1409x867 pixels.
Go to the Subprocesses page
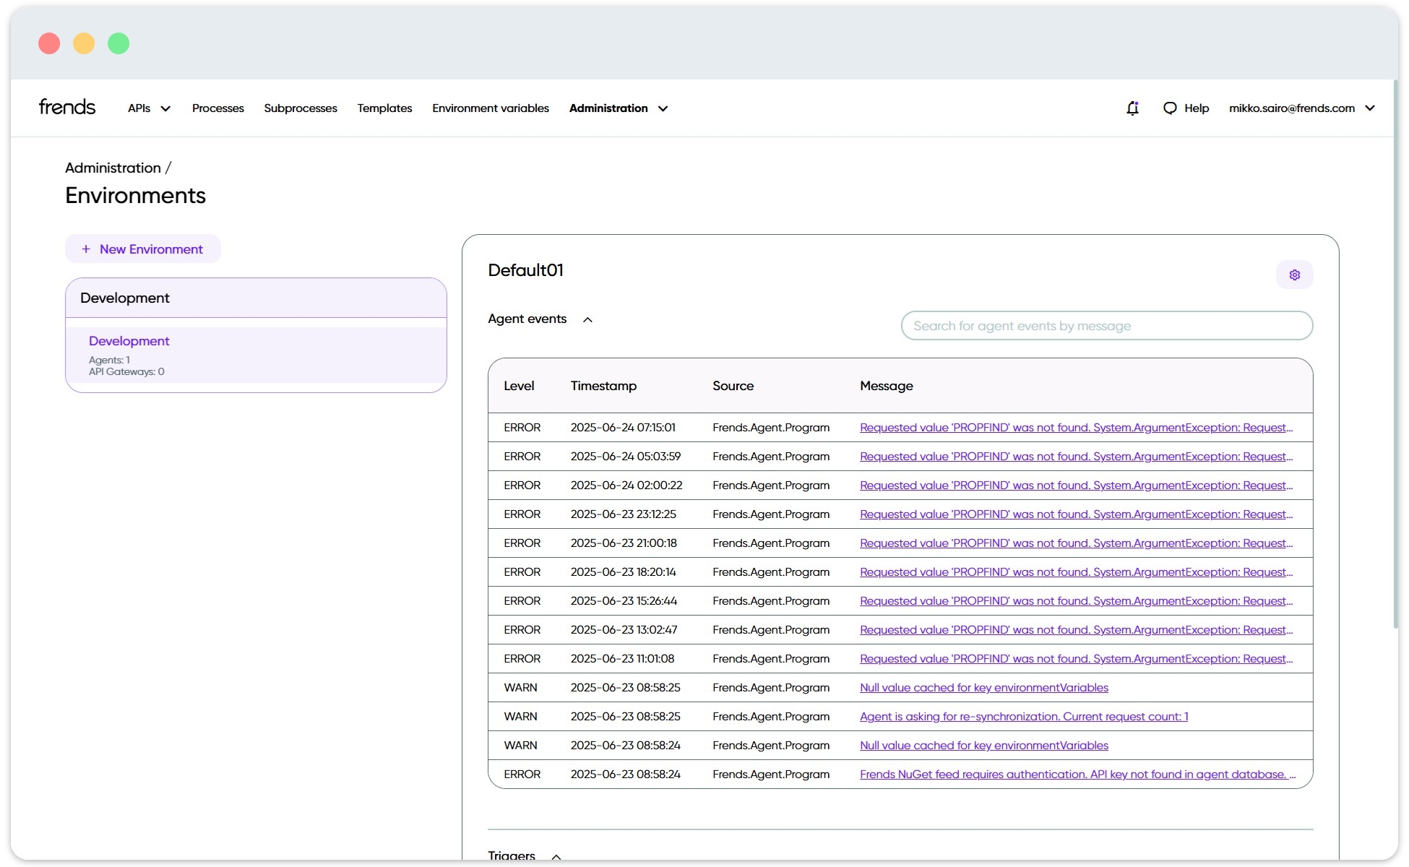pyautogui.click(x=300, y=108)
